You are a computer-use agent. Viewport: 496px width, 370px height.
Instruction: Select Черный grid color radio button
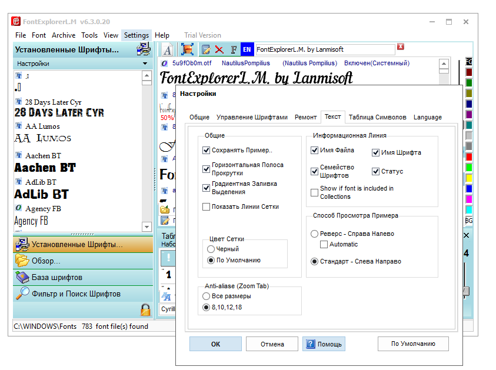(x=211, y=249)
